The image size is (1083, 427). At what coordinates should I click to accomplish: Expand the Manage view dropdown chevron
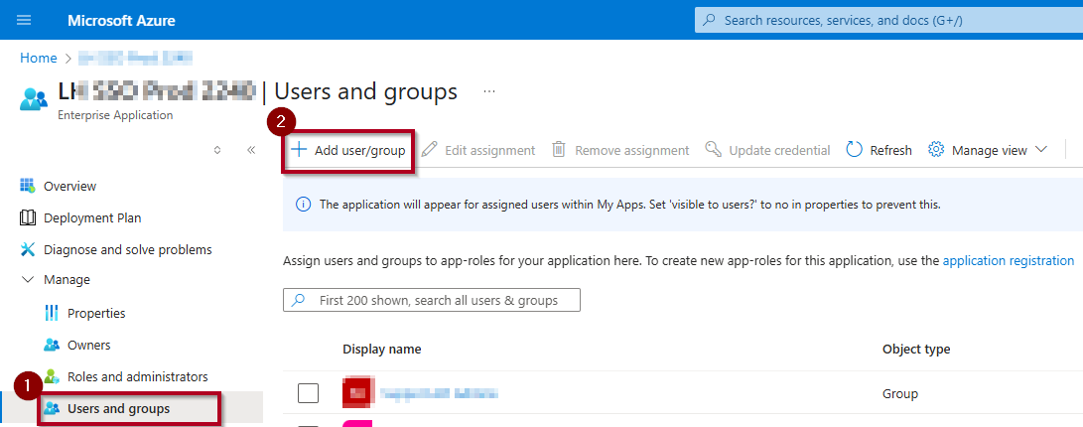[1041, 149]
